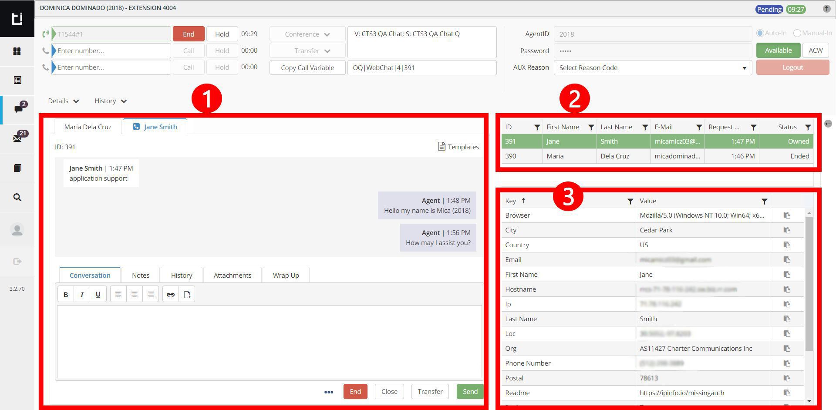836x410 pixels.
Task: Click filter icon on Status column
Action: point(808,128)
